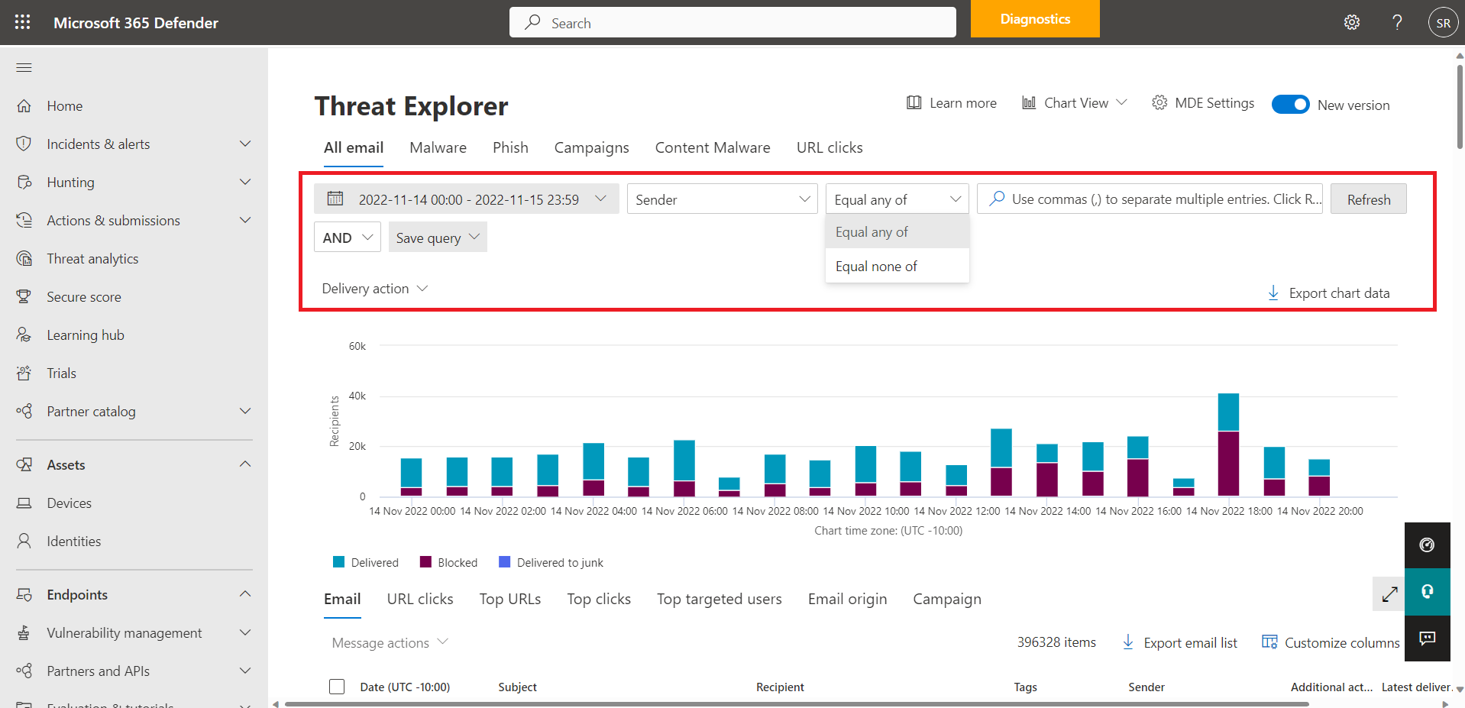Click the Learn more book icon
Screen dimensions: 1465x708
click(914, 102)
